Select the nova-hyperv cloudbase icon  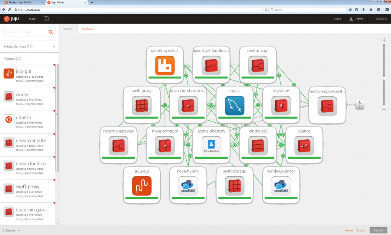pos(188,185)
